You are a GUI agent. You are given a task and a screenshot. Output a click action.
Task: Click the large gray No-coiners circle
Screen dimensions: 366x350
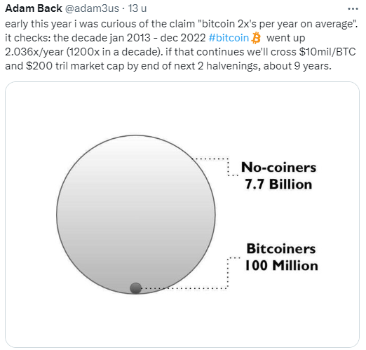point(136,214)
